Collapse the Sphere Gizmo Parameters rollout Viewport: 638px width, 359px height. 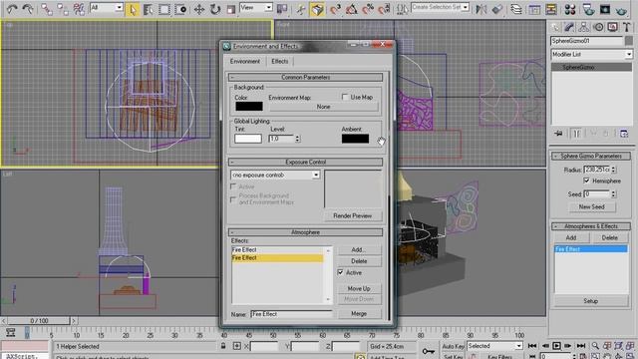pyautogui.click(x=591, y=156)
